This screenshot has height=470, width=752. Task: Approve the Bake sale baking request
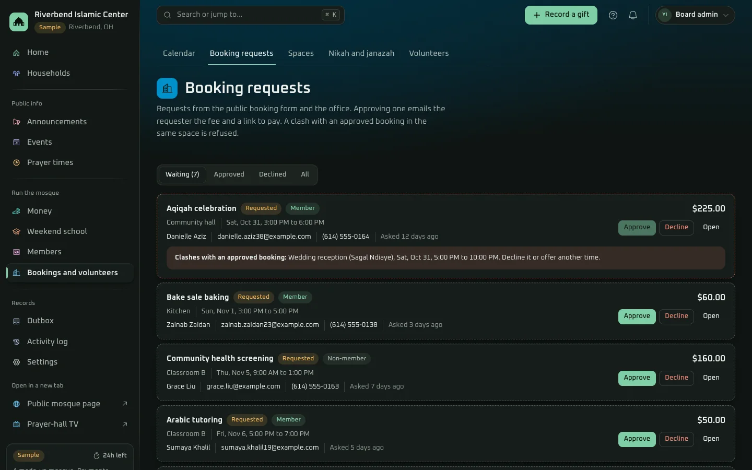tap(637, 316)
